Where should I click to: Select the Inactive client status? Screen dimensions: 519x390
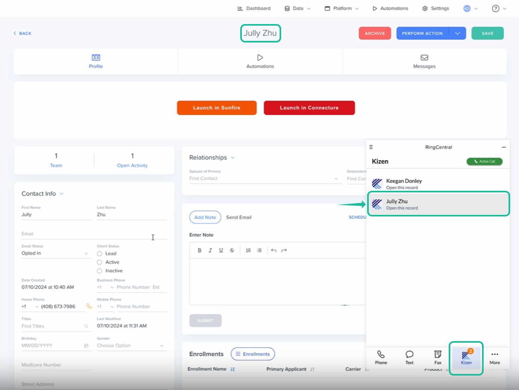[99, 271]
